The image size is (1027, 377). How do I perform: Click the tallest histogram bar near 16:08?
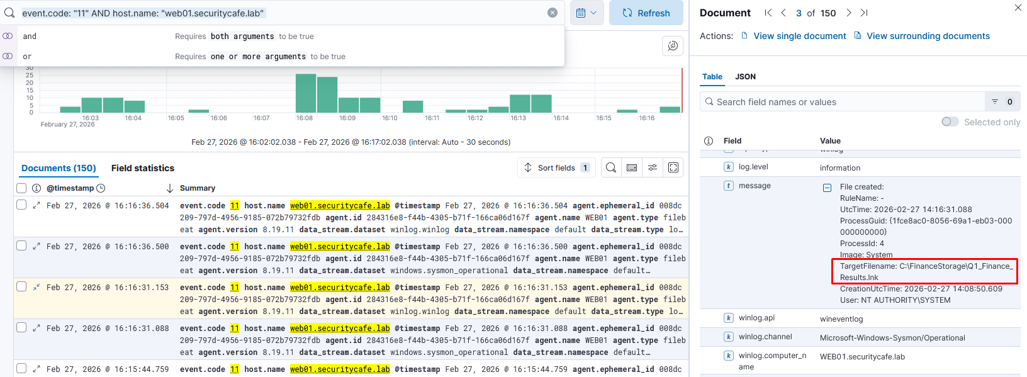(306, 93)
